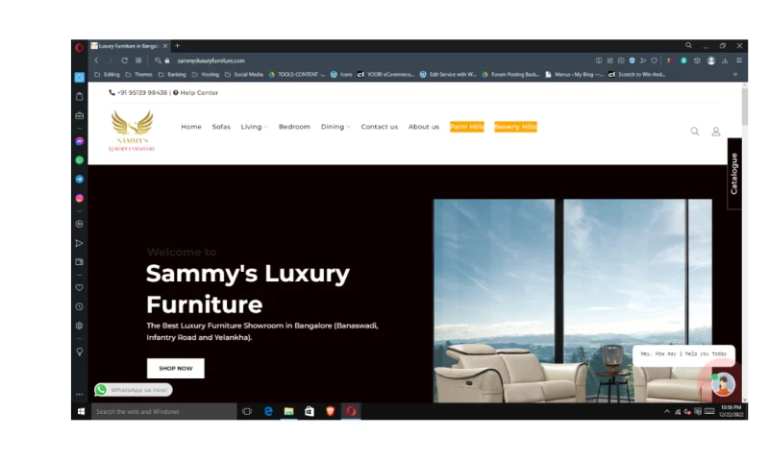The image size is (769, 461).
Task: Open the Extensions cube icon in the sidebar
Action: coord(80,326)
